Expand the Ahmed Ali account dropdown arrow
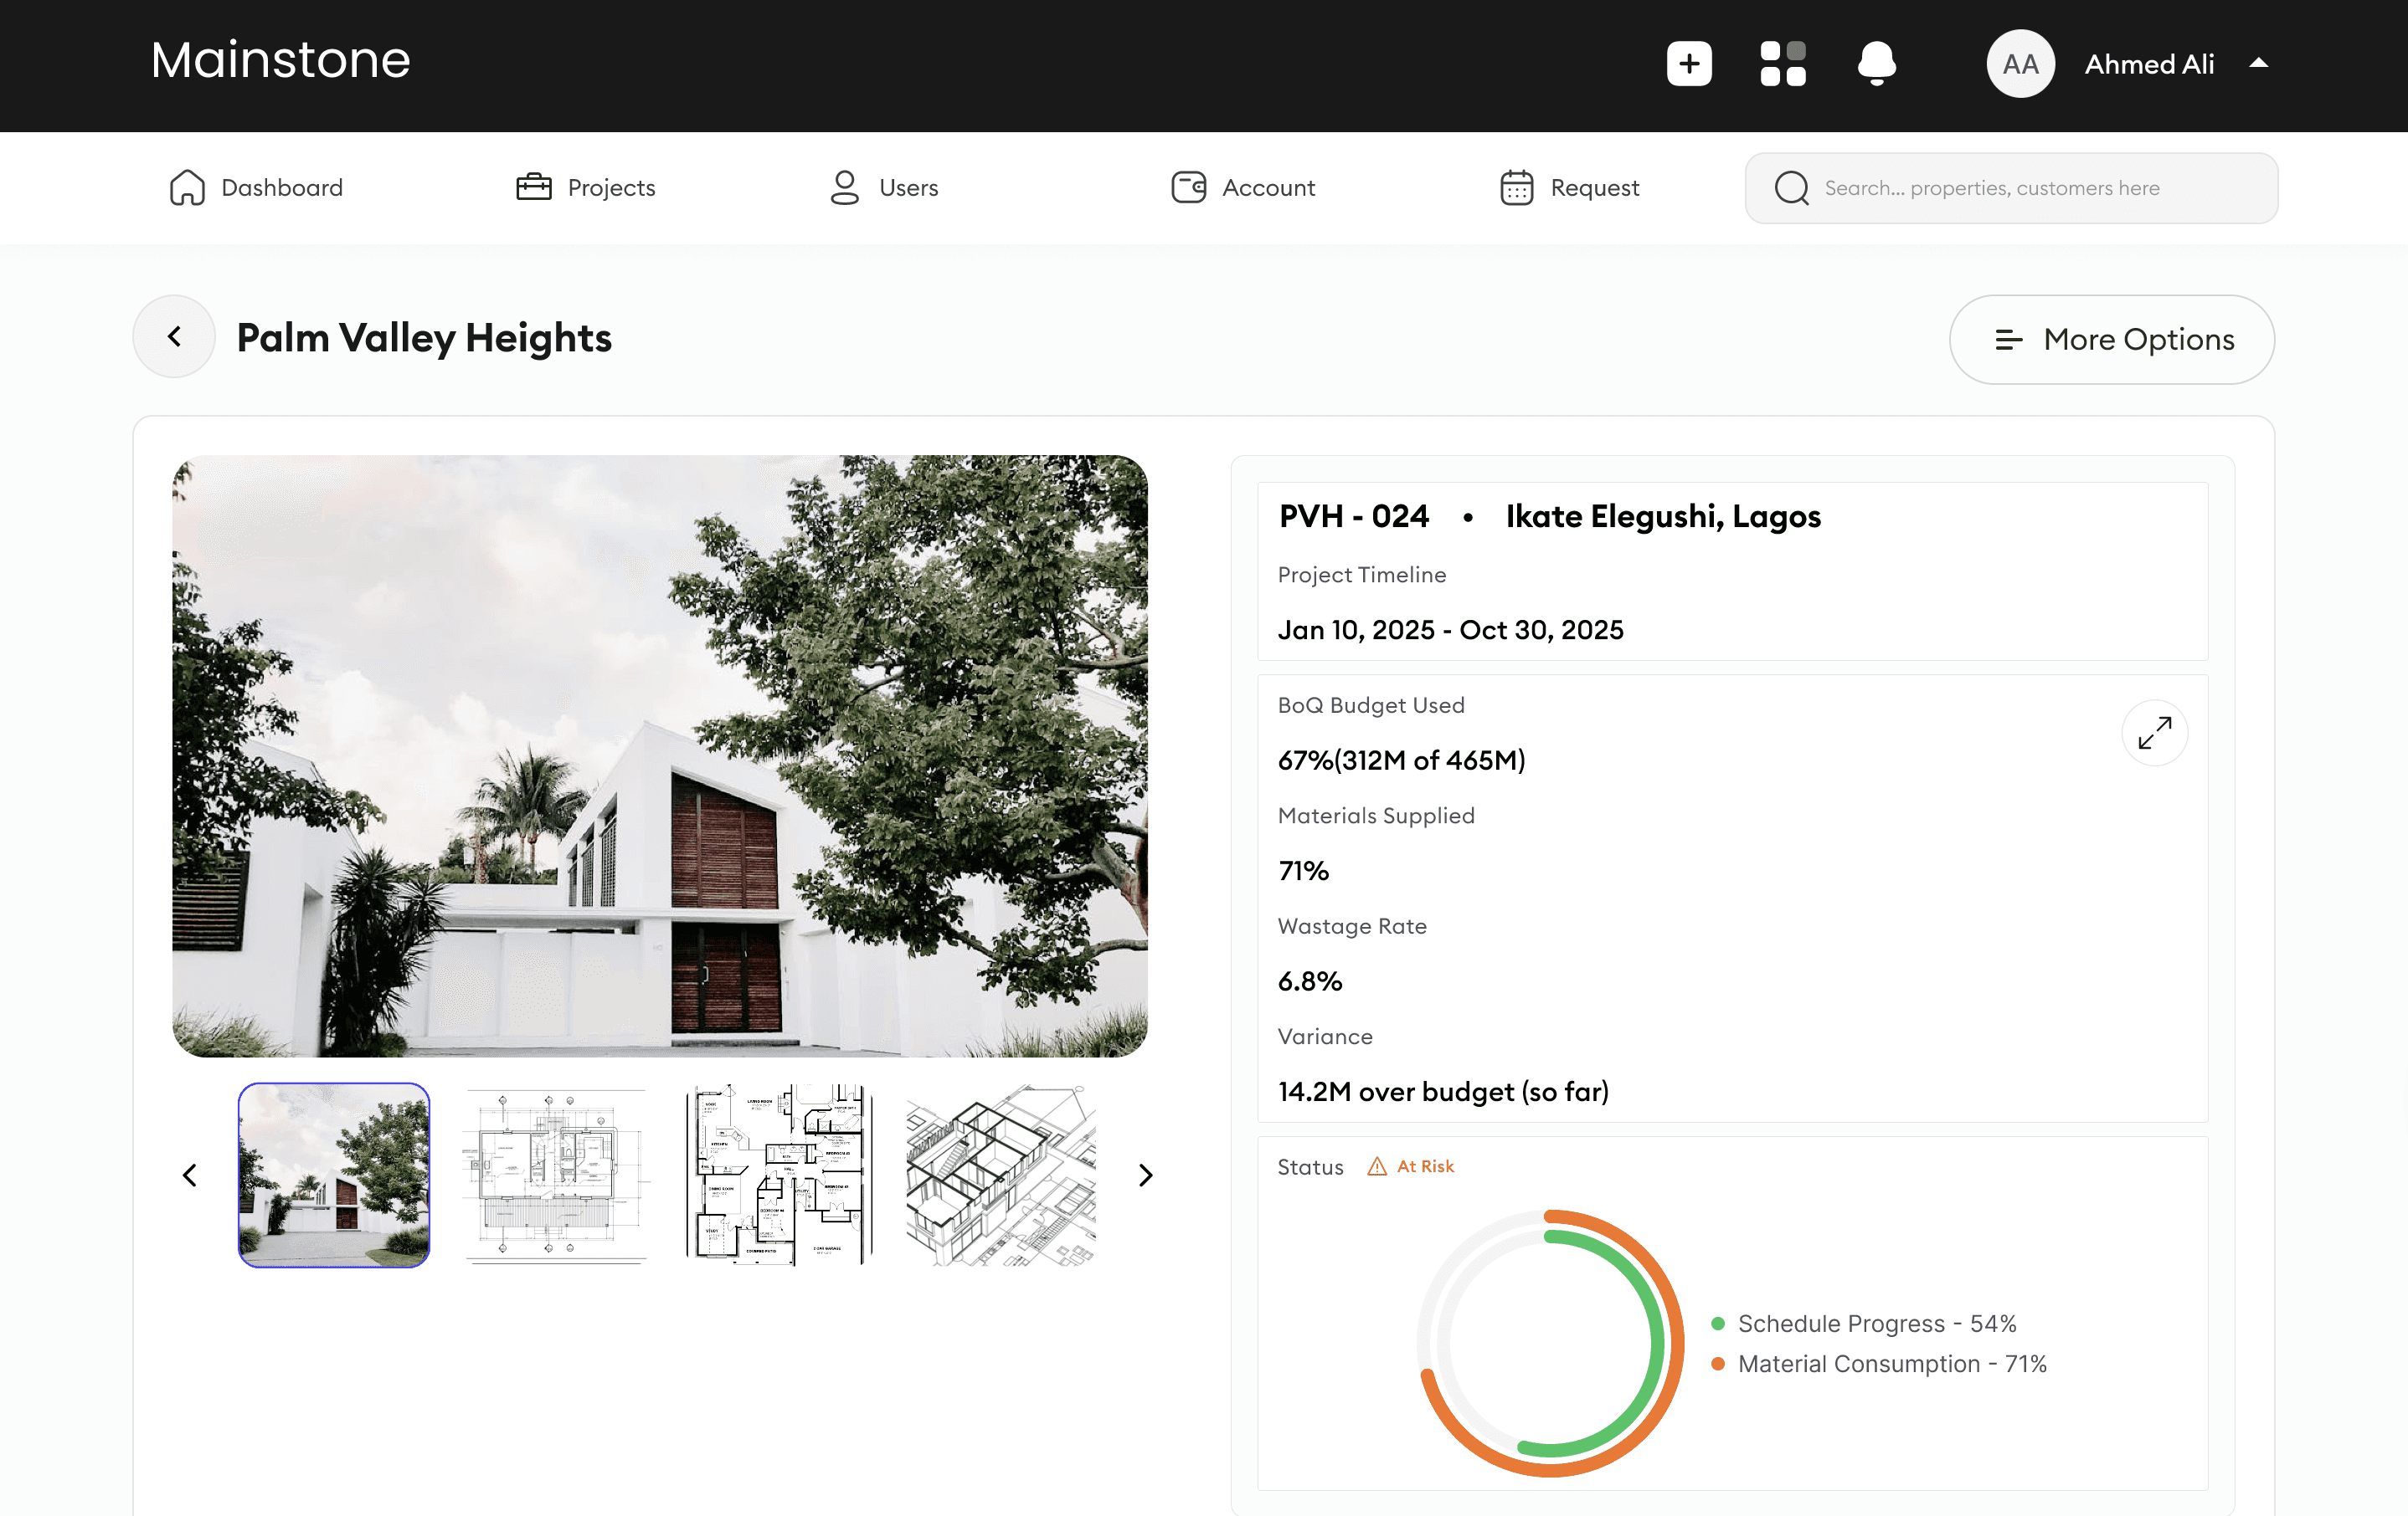Viewport: 2408px width, 1516px height. (x=2258, y=64)
